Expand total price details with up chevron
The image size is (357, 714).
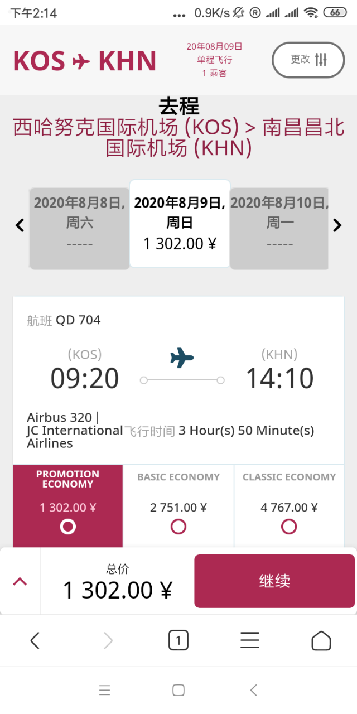click(20, 581)
